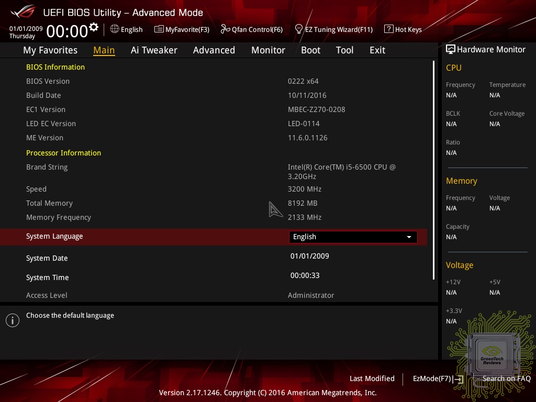This screenshot has width=536, height=402.
Task: Click Access Level value Administrator
Action: tap(311, 295)
